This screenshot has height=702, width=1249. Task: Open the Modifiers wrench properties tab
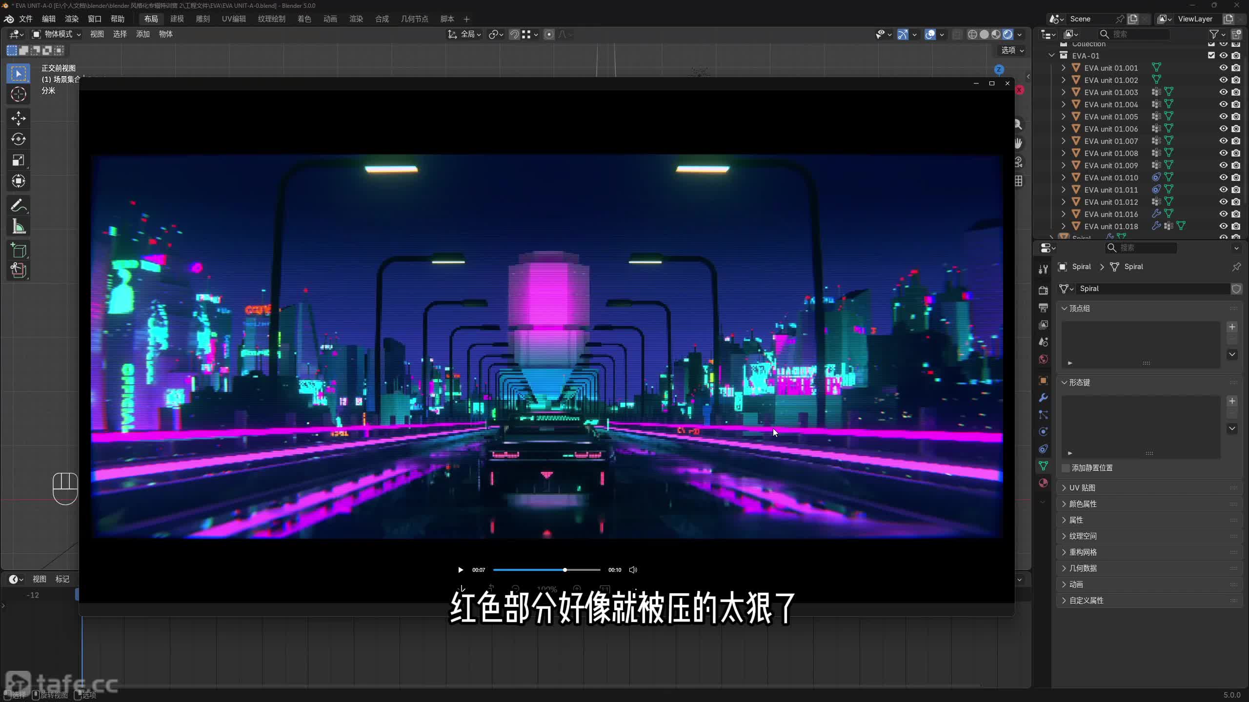(1043, 398)
